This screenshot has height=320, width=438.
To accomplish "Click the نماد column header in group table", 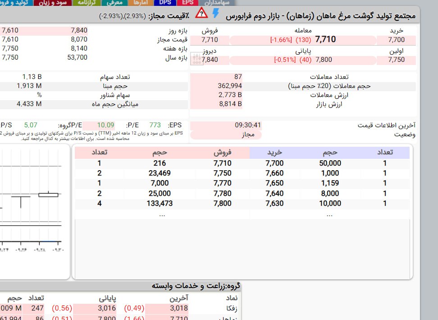I will pos(232,298).
